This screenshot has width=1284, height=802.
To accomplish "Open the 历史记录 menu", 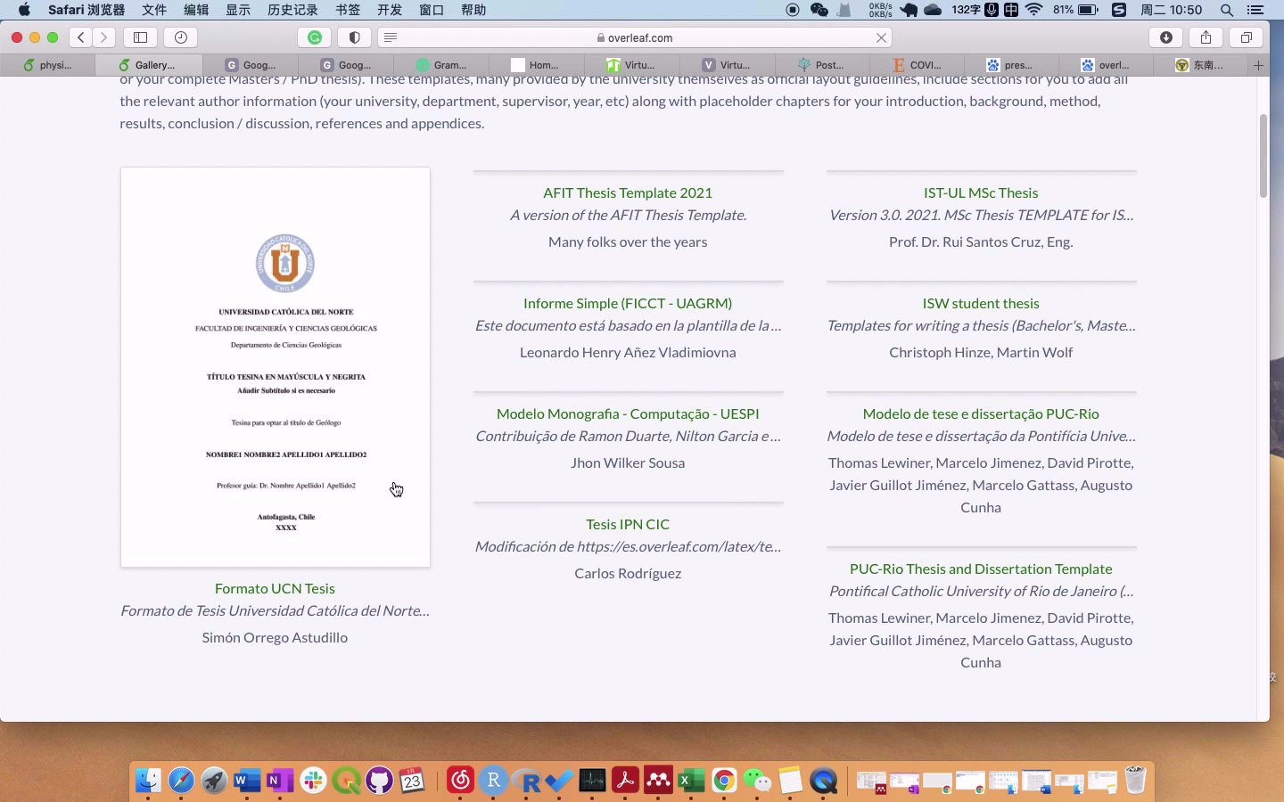I will click(292, 10).
